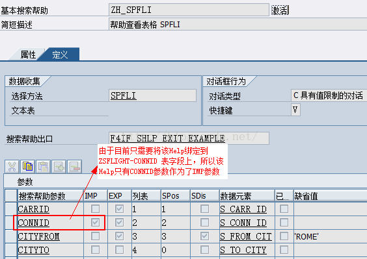Click the SPos column header
The width and height of the screenshot is (367, 259).
tap(176, 195)
